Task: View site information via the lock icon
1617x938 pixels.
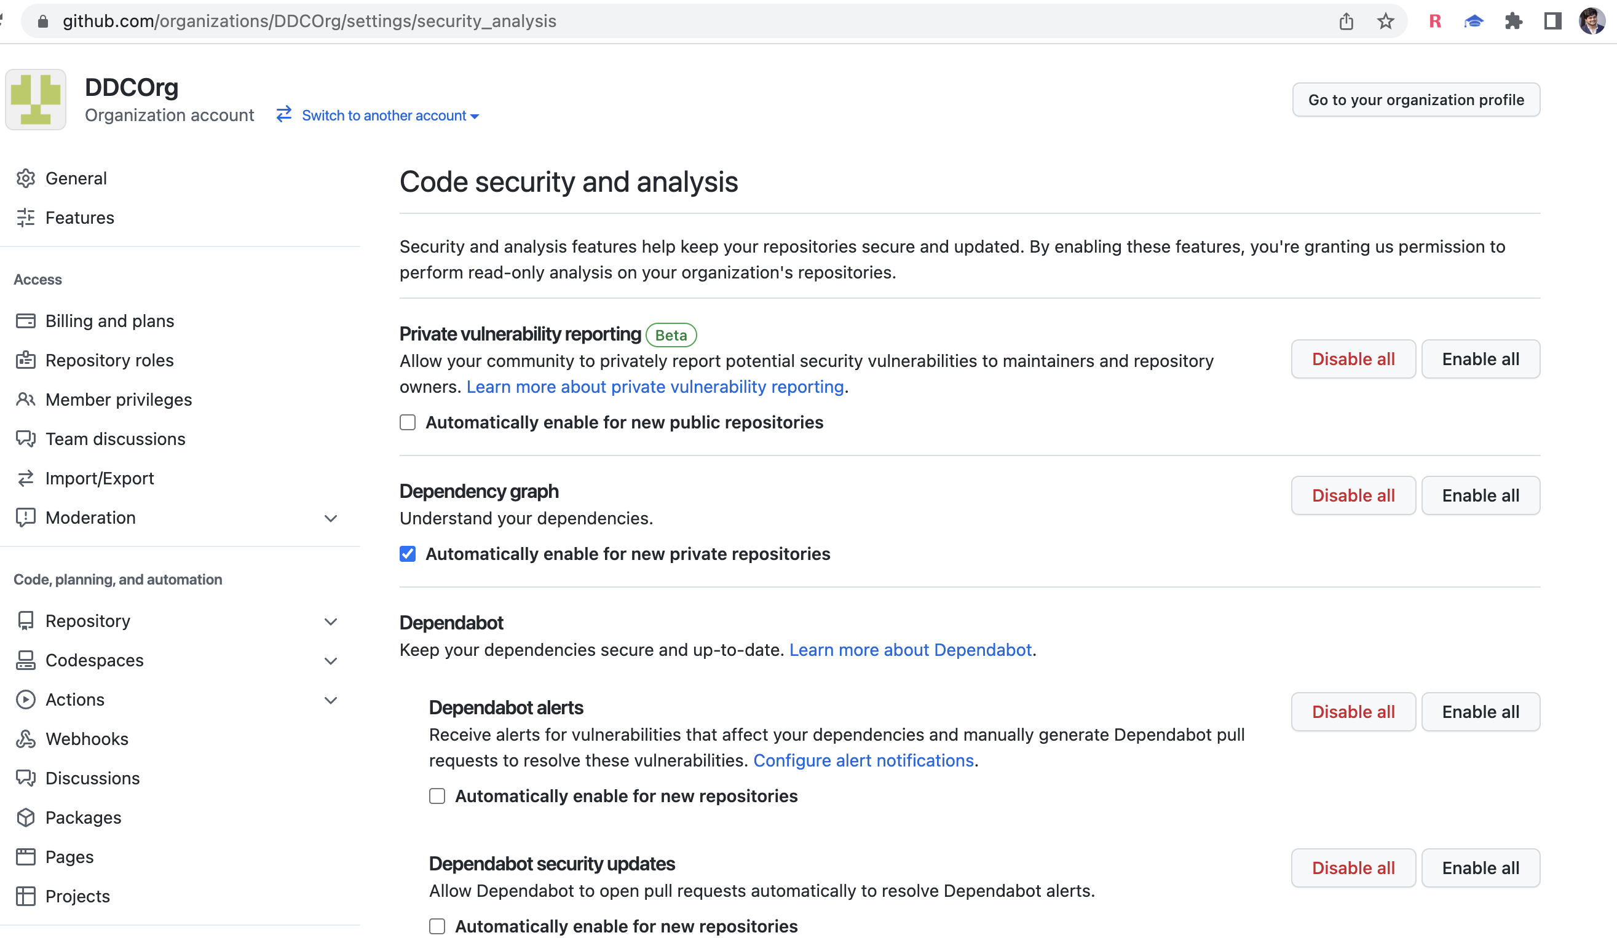Action: [43, 21]
